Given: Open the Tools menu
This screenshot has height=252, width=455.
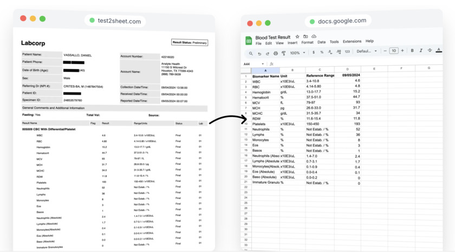Looking at the screenshot, I should pos(334,42).
